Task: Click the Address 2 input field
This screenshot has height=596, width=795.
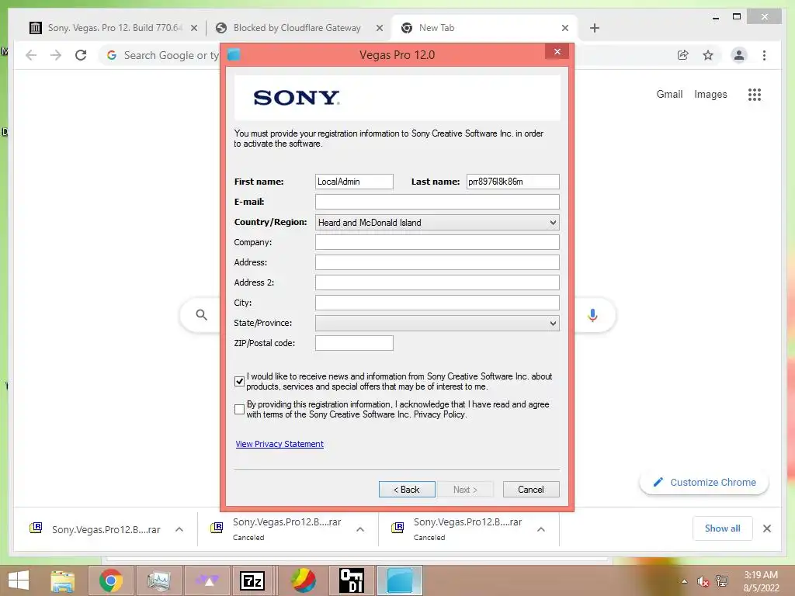Action: [x=437, y=282]
